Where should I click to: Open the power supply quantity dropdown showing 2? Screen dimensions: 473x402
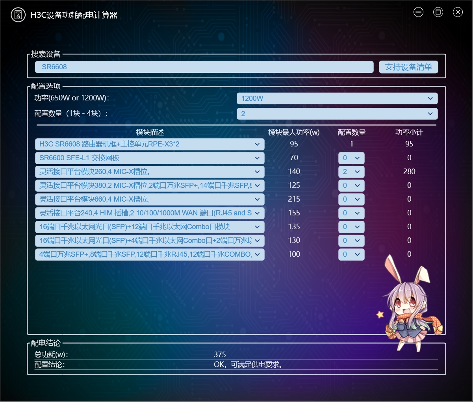(337, 114)
